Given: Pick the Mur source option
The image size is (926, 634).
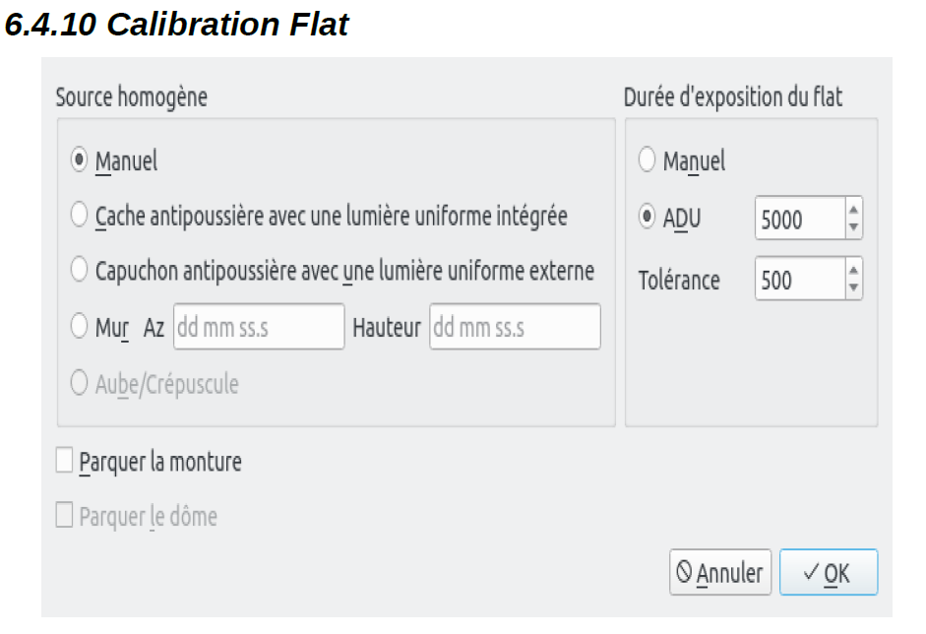Looking at the screenshot, I should point(80,327).
